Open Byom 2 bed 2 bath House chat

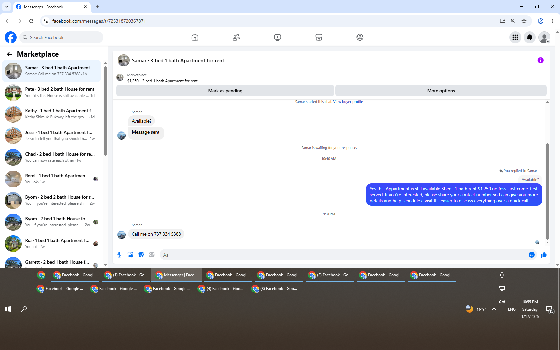point(51,200)
